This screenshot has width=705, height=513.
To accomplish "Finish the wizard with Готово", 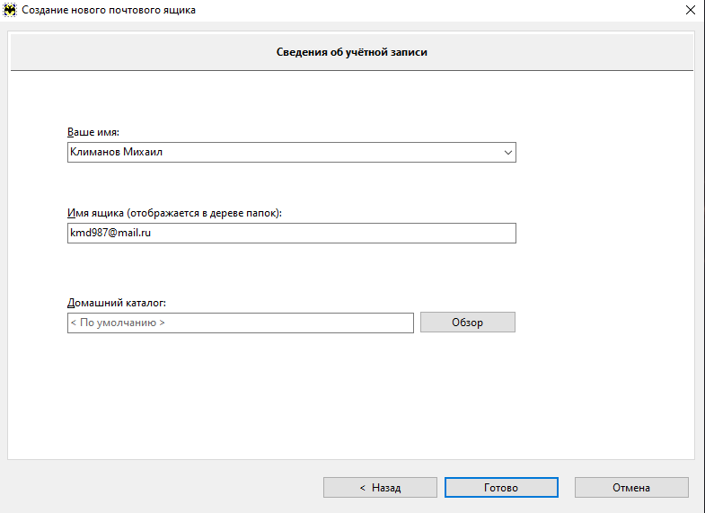I will [501, 487].
